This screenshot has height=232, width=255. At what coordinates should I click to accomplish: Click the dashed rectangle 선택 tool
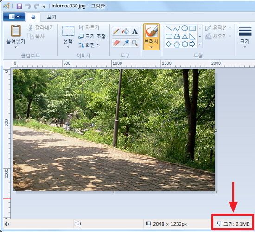(68, 31)
